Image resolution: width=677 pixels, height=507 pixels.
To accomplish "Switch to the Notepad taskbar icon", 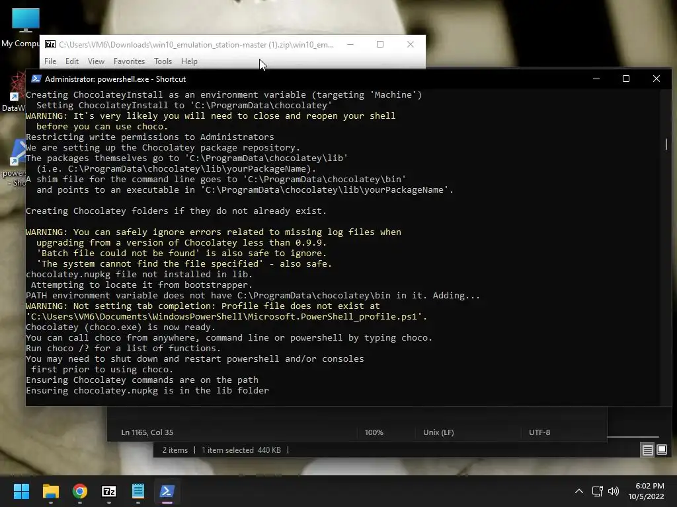I will 138,491.
